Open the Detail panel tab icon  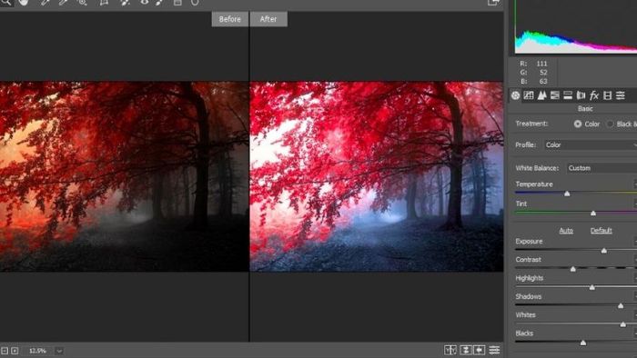coord(541,95)
